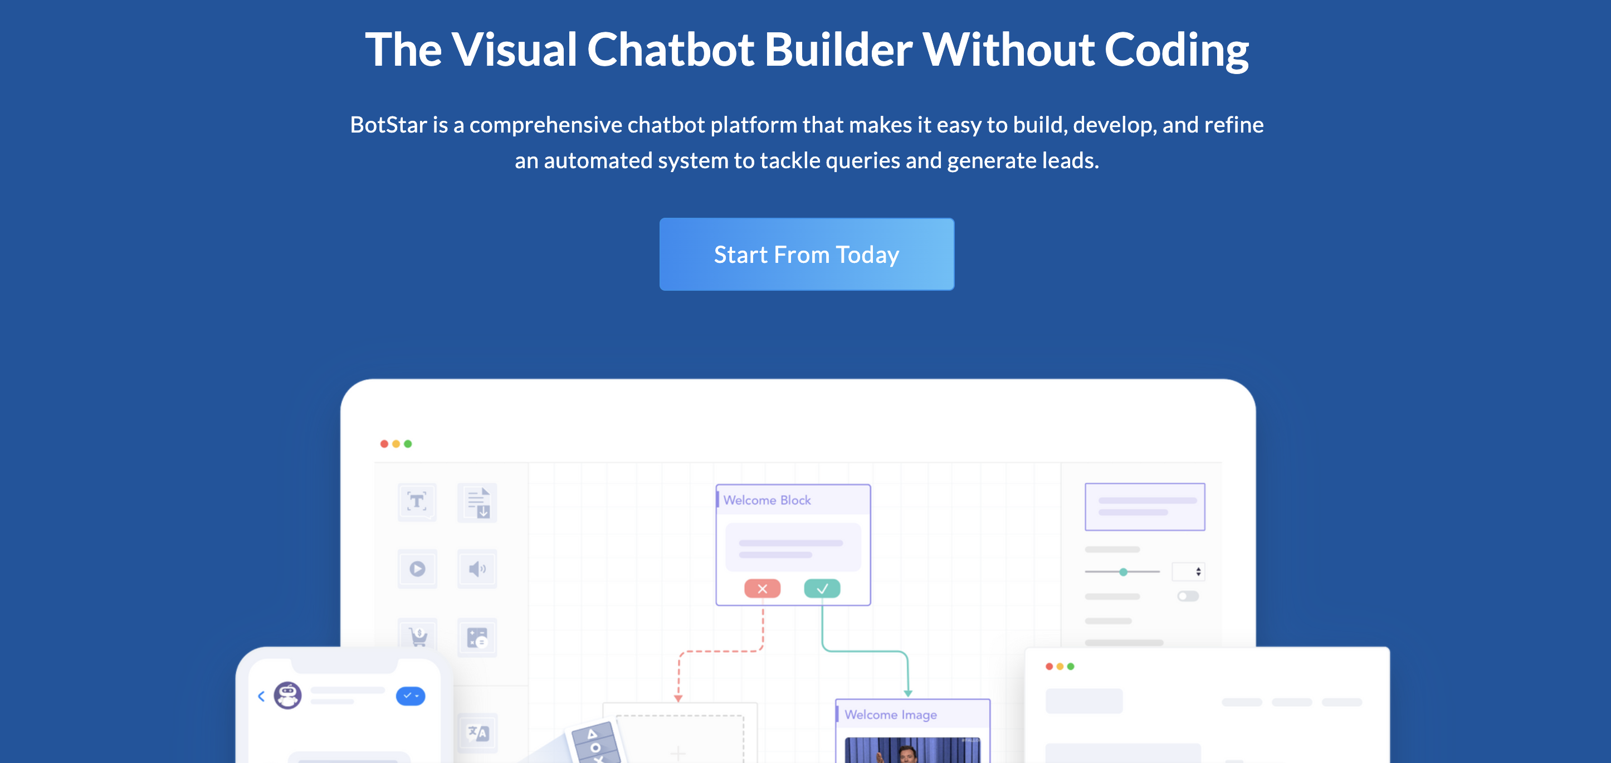1611x763 pixels.
Task: Click the Start From Today button
Action: pyautogui.click(x=806, y=254)
